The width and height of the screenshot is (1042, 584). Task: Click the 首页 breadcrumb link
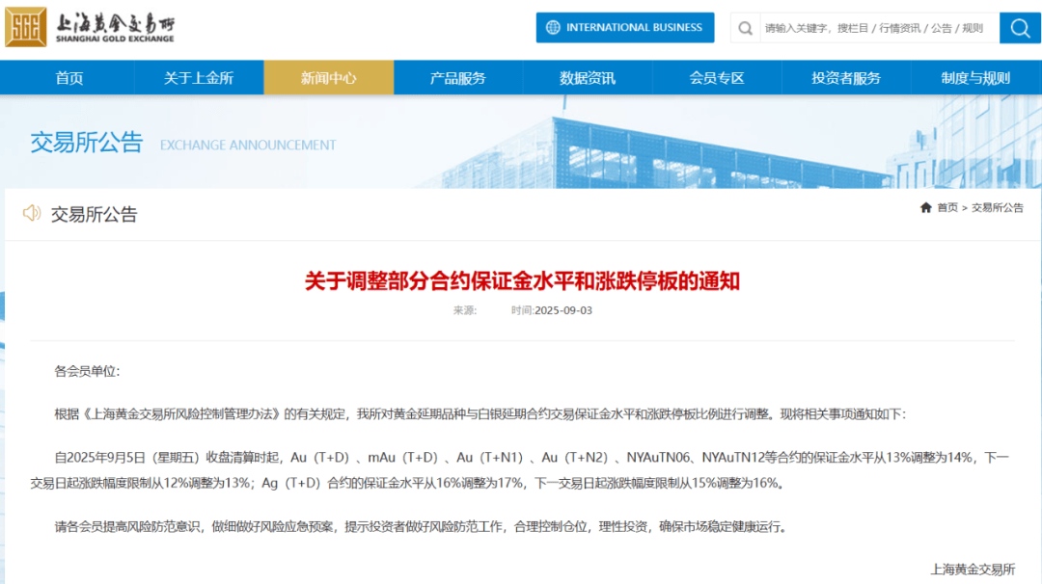[947, 208]
